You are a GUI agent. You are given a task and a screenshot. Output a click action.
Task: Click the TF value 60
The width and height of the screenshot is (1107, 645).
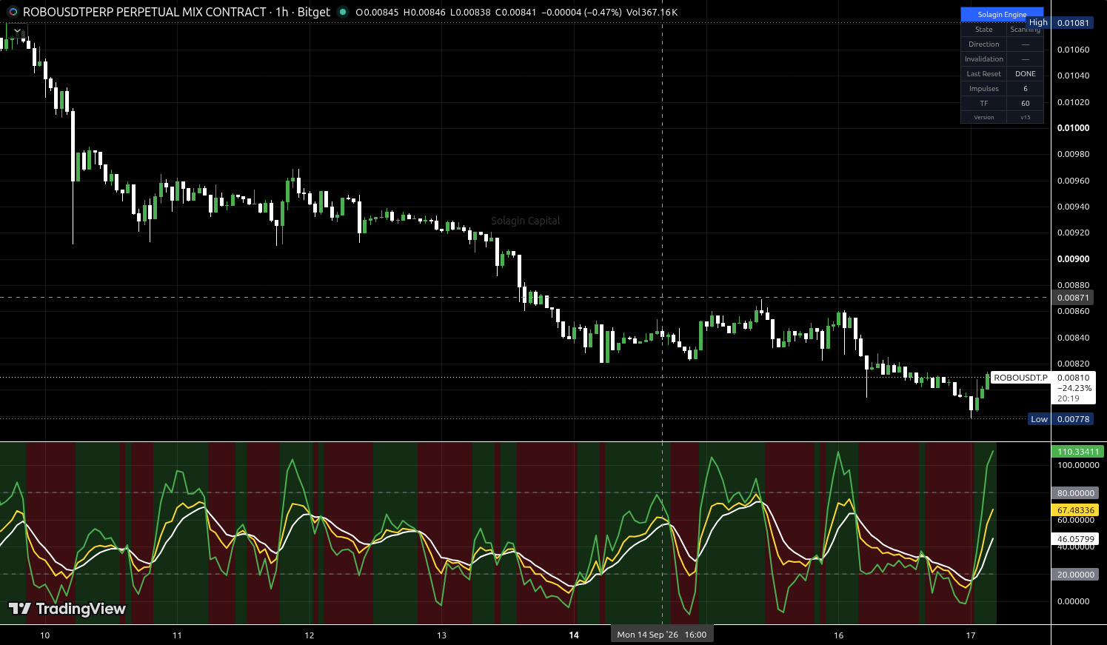[x=1026, y=104]
